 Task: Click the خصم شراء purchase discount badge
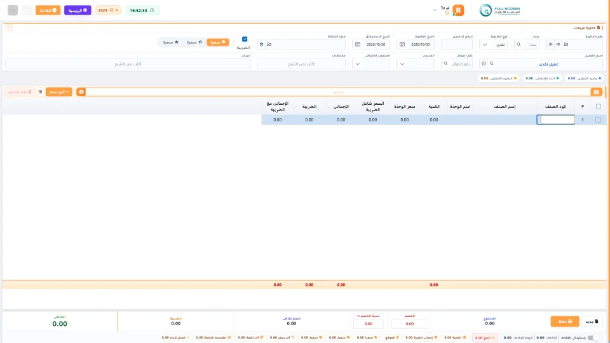175,337
